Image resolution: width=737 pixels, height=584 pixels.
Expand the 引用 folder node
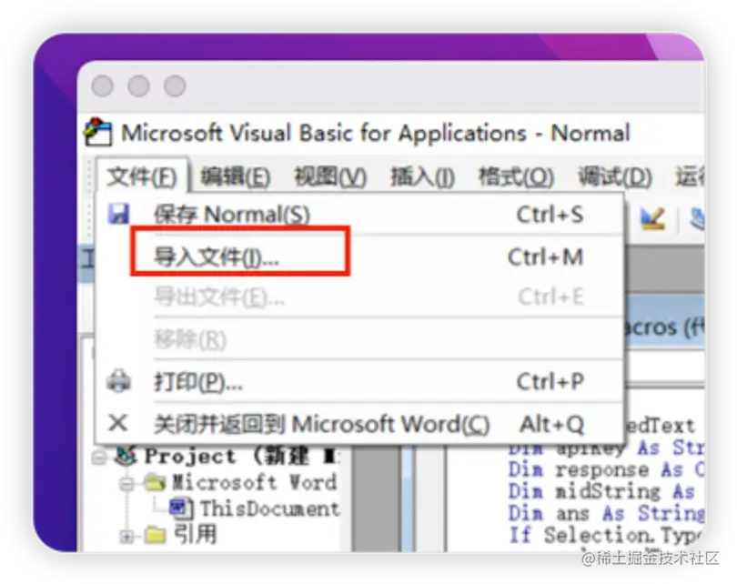tap(126, 536)
